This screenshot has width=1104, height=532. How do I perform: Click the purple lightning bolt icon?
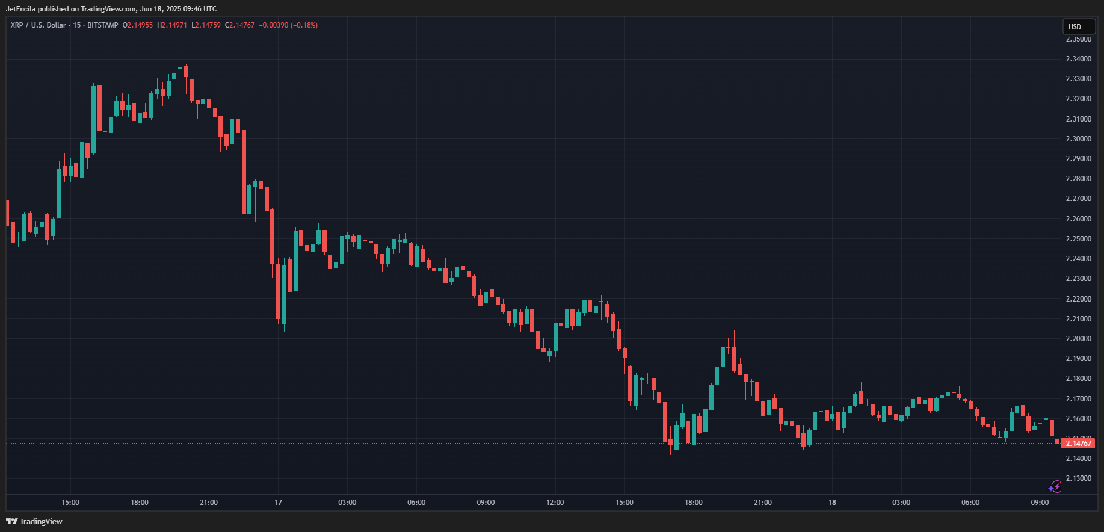(1055, 486)
